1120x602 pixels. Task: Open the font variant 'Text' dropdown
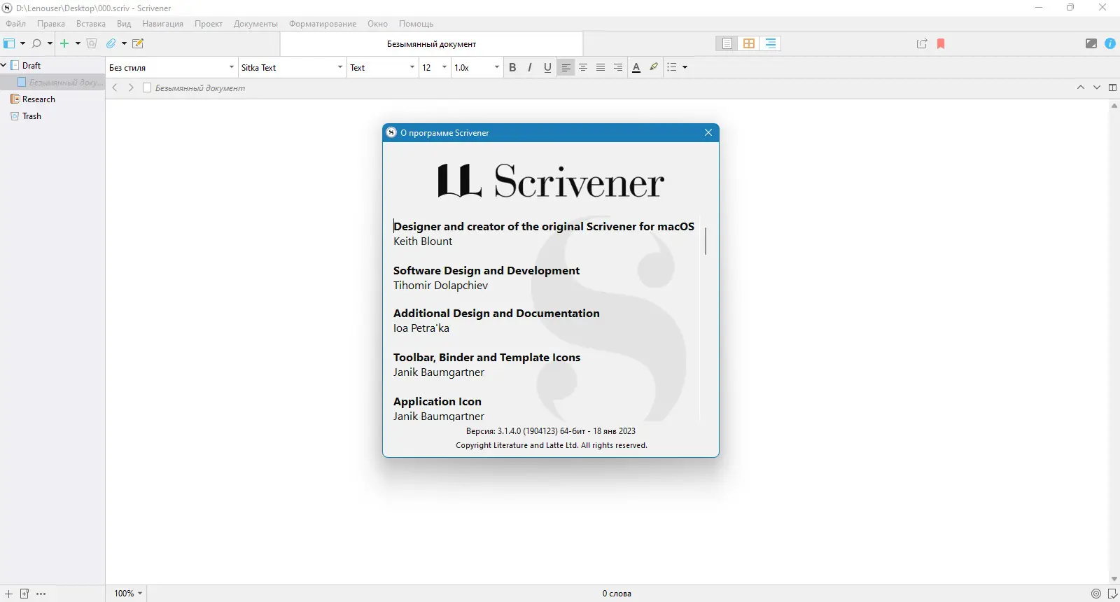[x=383, y=67]
